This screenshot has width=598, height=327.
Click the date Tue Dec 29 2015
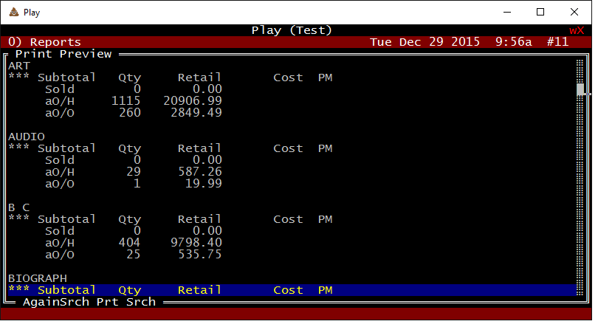[425, 42]
